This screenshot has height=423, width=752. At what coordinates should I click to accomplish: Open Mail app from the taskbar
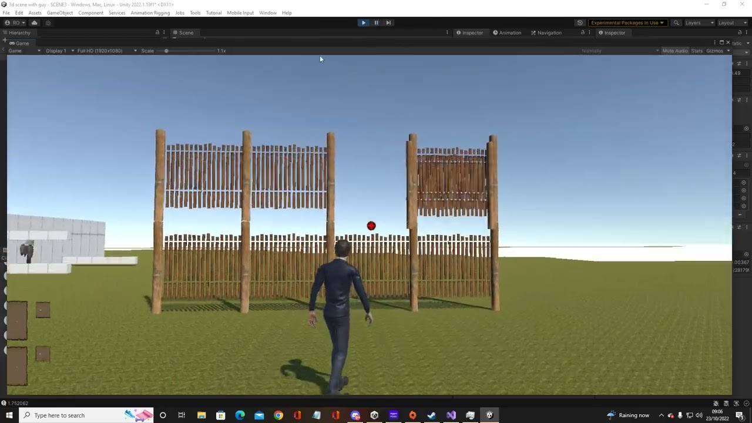259,415
